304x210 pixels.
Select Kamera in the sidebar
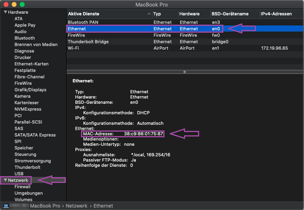click(x=22, y=96)
